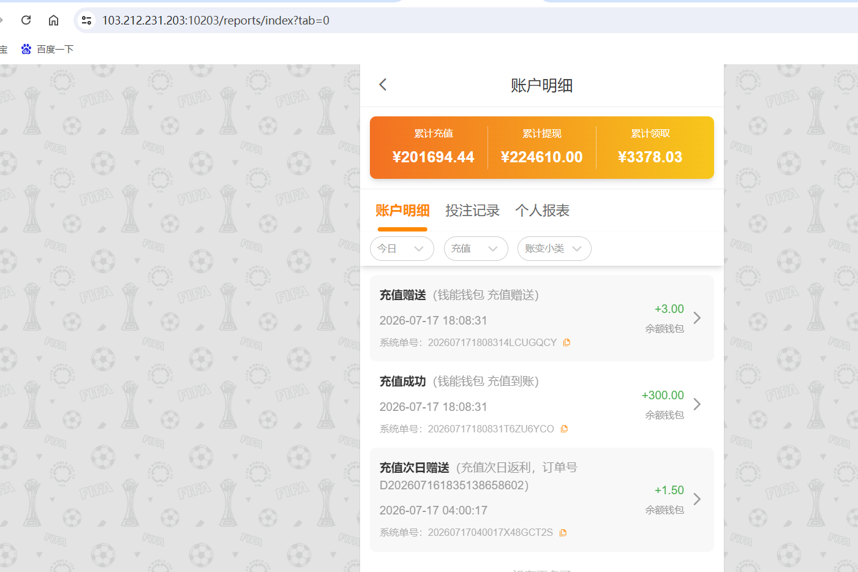
Task: Expand the 账变小类 subcategory dropdown
Action: click(554, 249)
